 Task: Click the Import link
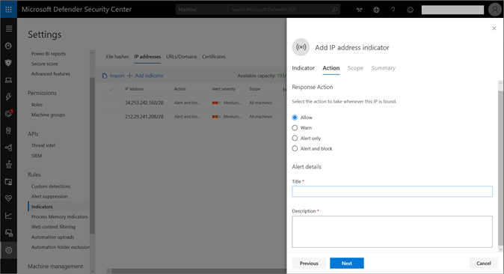point(117,76)
